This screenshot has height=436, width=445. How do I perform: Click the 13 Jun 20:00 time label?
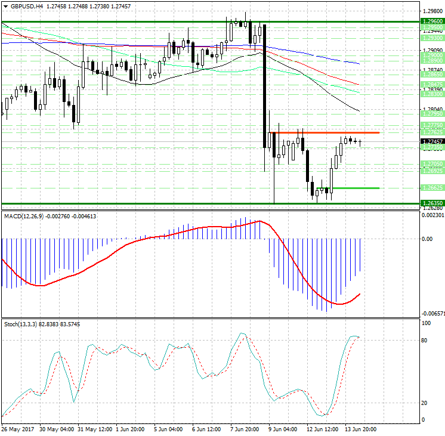(360, 429)
